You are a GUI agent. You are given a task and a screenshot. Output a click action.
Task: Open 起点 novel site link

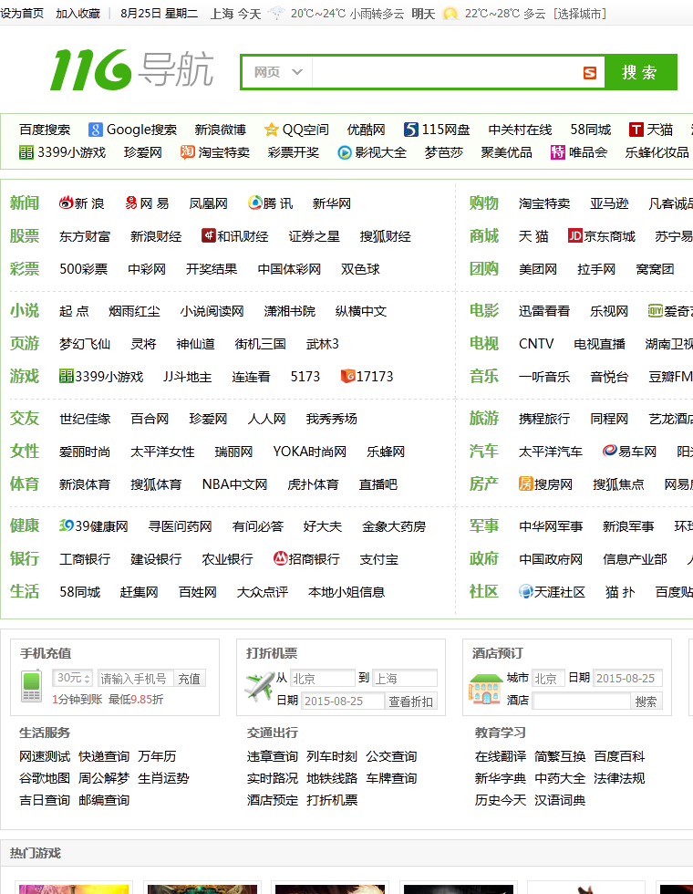[x=74, y=311]
